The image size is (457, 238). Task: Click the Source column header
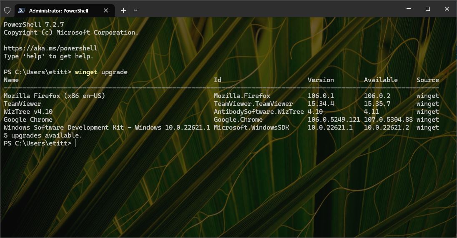point(427,80)
